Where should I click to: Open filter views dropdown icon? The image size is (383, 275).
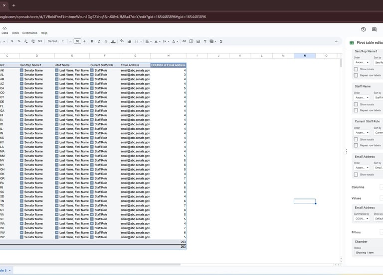pyautogui.click(x=213, y=41)
